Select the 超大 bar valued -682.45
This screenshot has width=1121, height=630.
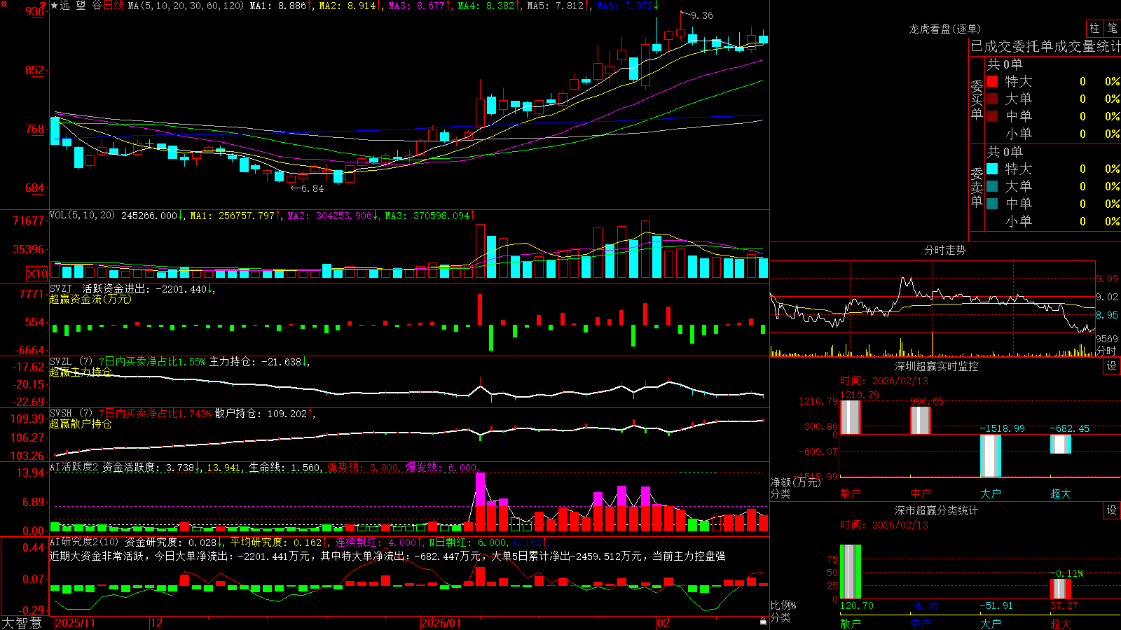(x=1061, y=444)
